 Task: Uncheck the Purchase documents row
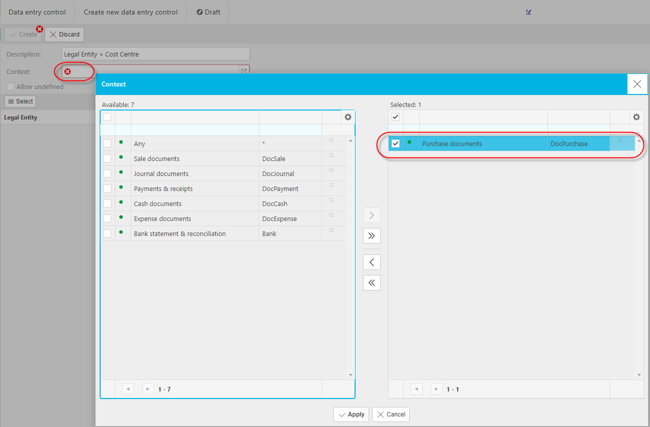pos(396,143)
